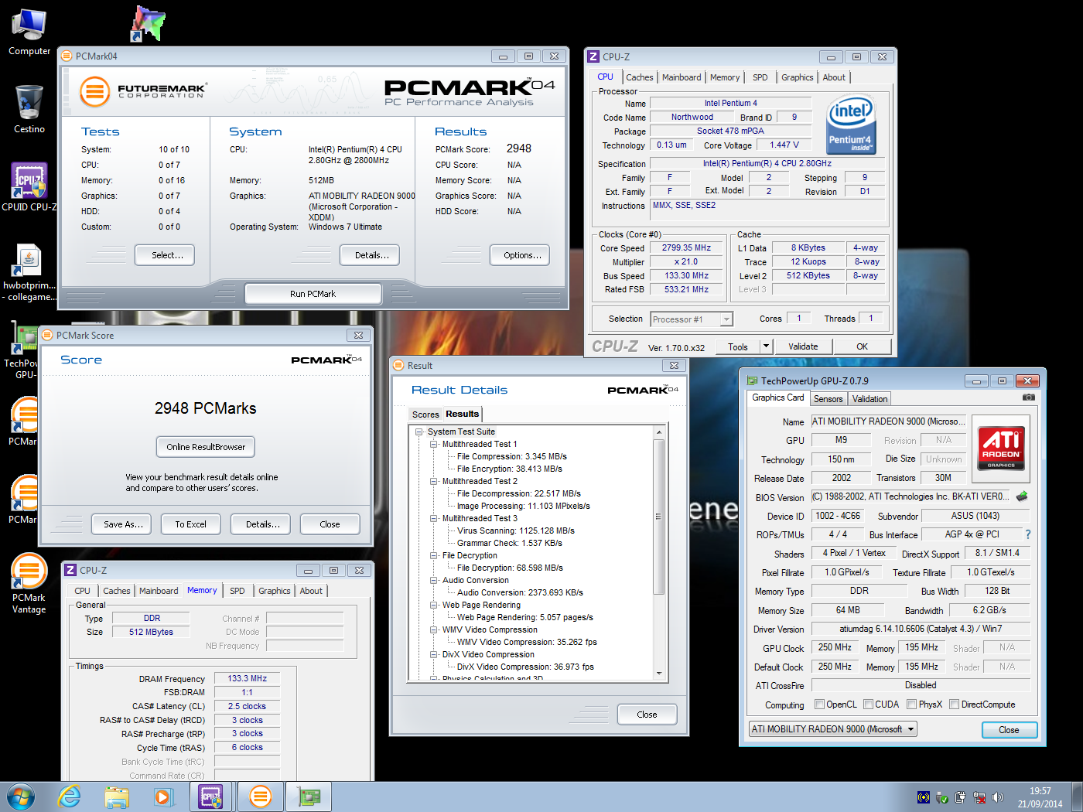Image resolution: width=1083 pixels, height=812 pixels.
Task: Toggle the DirectCompute checkbox in GPU-Z
Action: click(955, 705)
